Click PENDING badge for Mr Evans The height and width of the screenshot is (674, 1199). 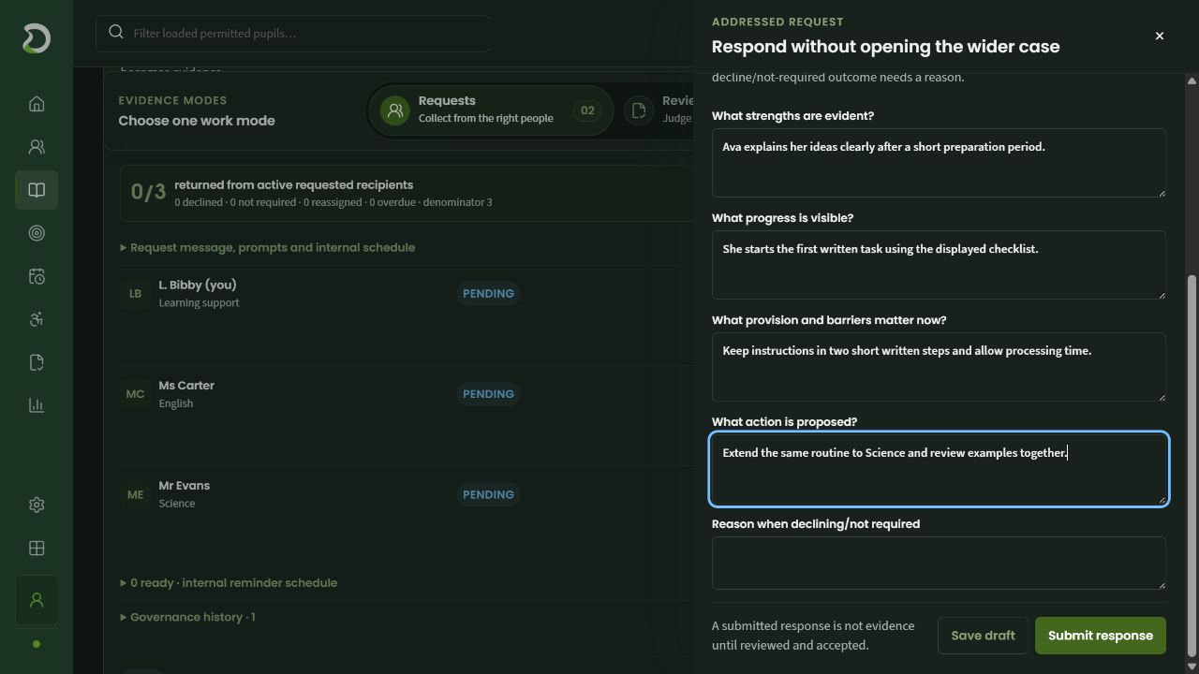coord(488,494)
